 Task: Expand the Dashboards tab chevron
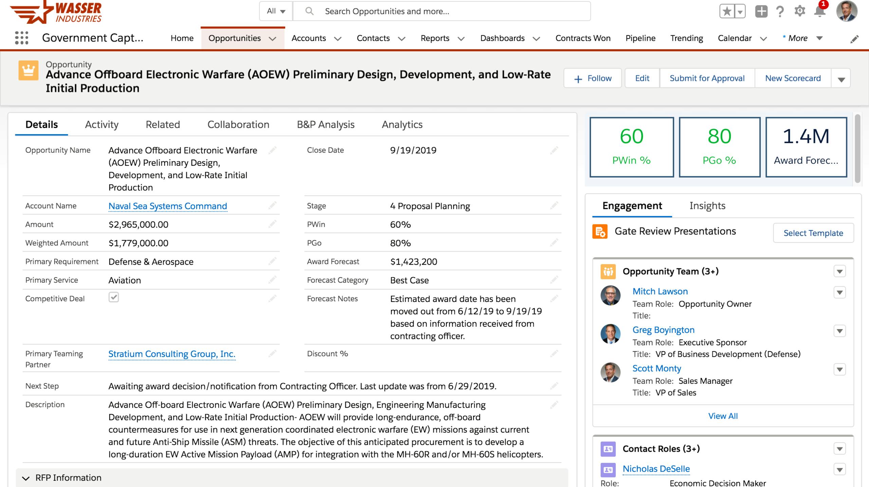[x=536, y=39]
